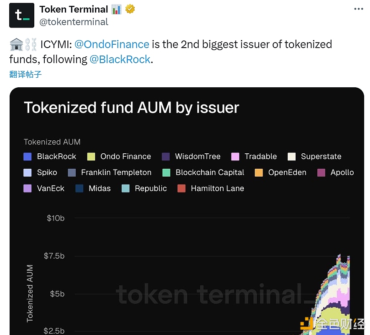Click the Hamilton Lane legend swatch

pyautogui.click(x=181, y=188)
